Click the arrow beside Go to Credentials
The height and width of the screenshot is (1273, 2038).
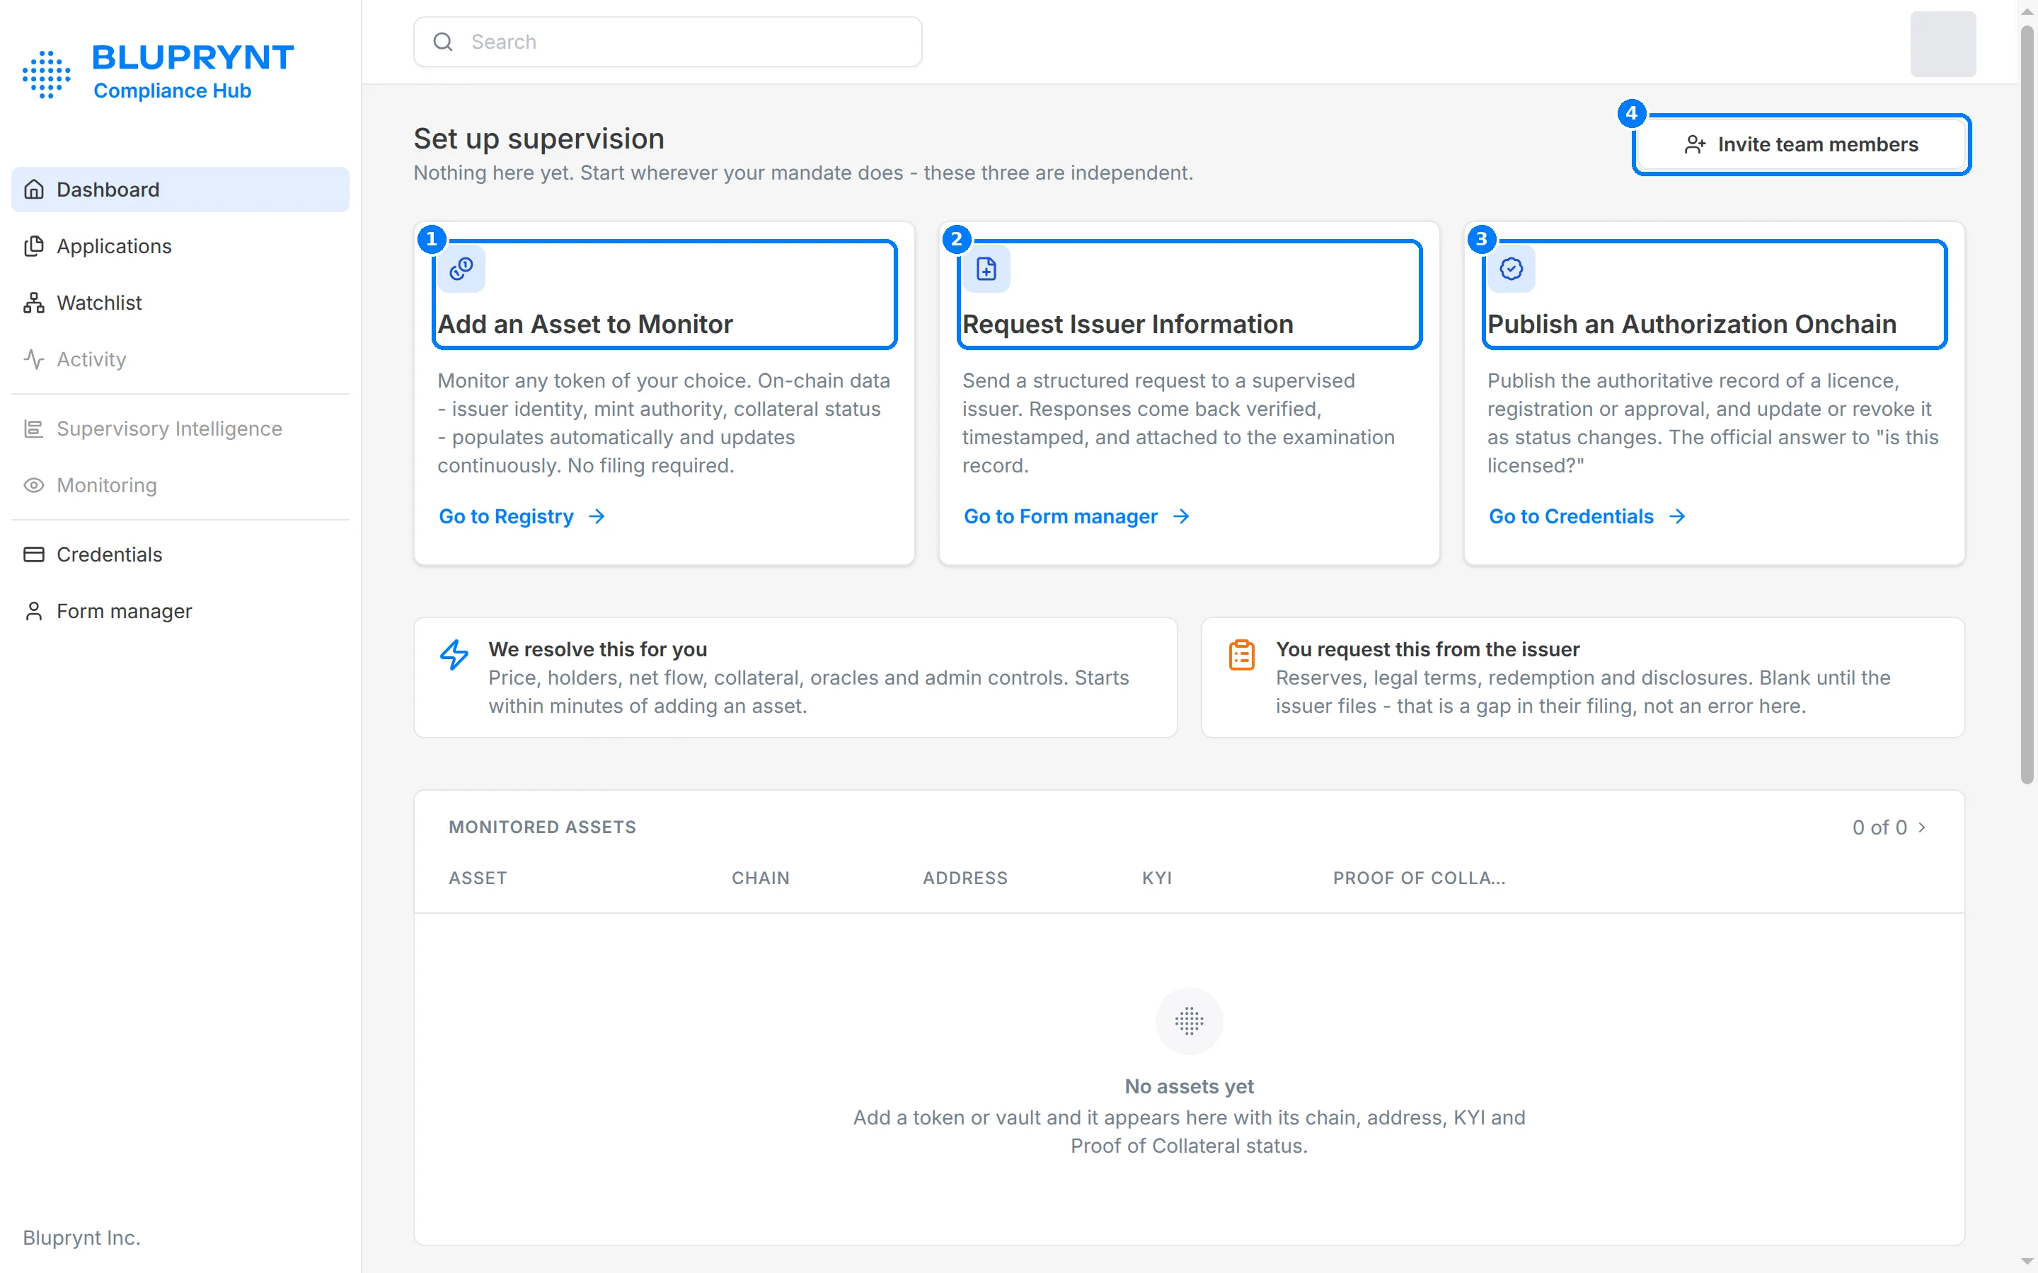[1676, 516]
